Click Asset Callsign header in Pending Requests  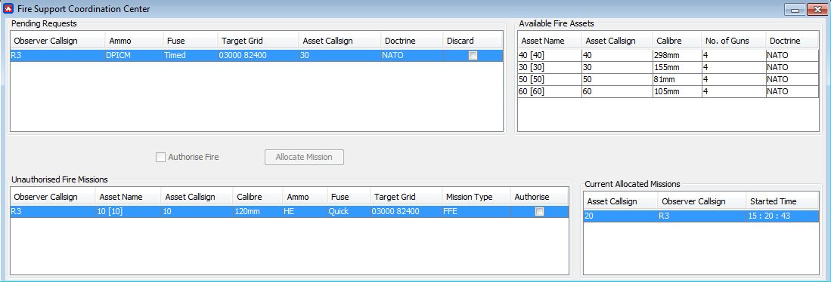340,41
